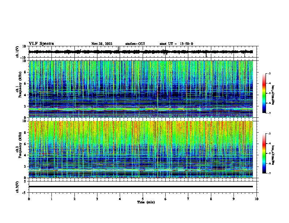Screen dimensions: 289x223
Task: Click time axis tick label "7"
Action: (188, 199)
